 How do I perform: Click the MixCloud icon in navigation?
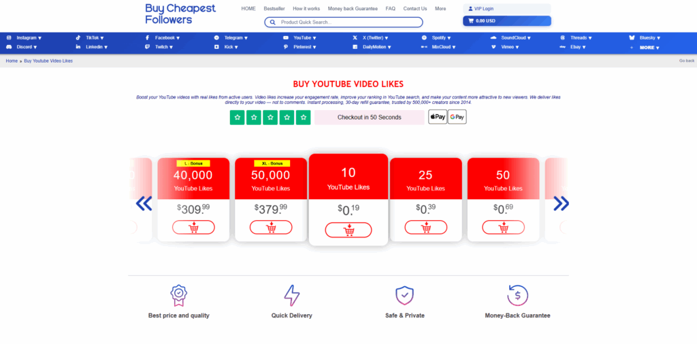tap(424, 47)
